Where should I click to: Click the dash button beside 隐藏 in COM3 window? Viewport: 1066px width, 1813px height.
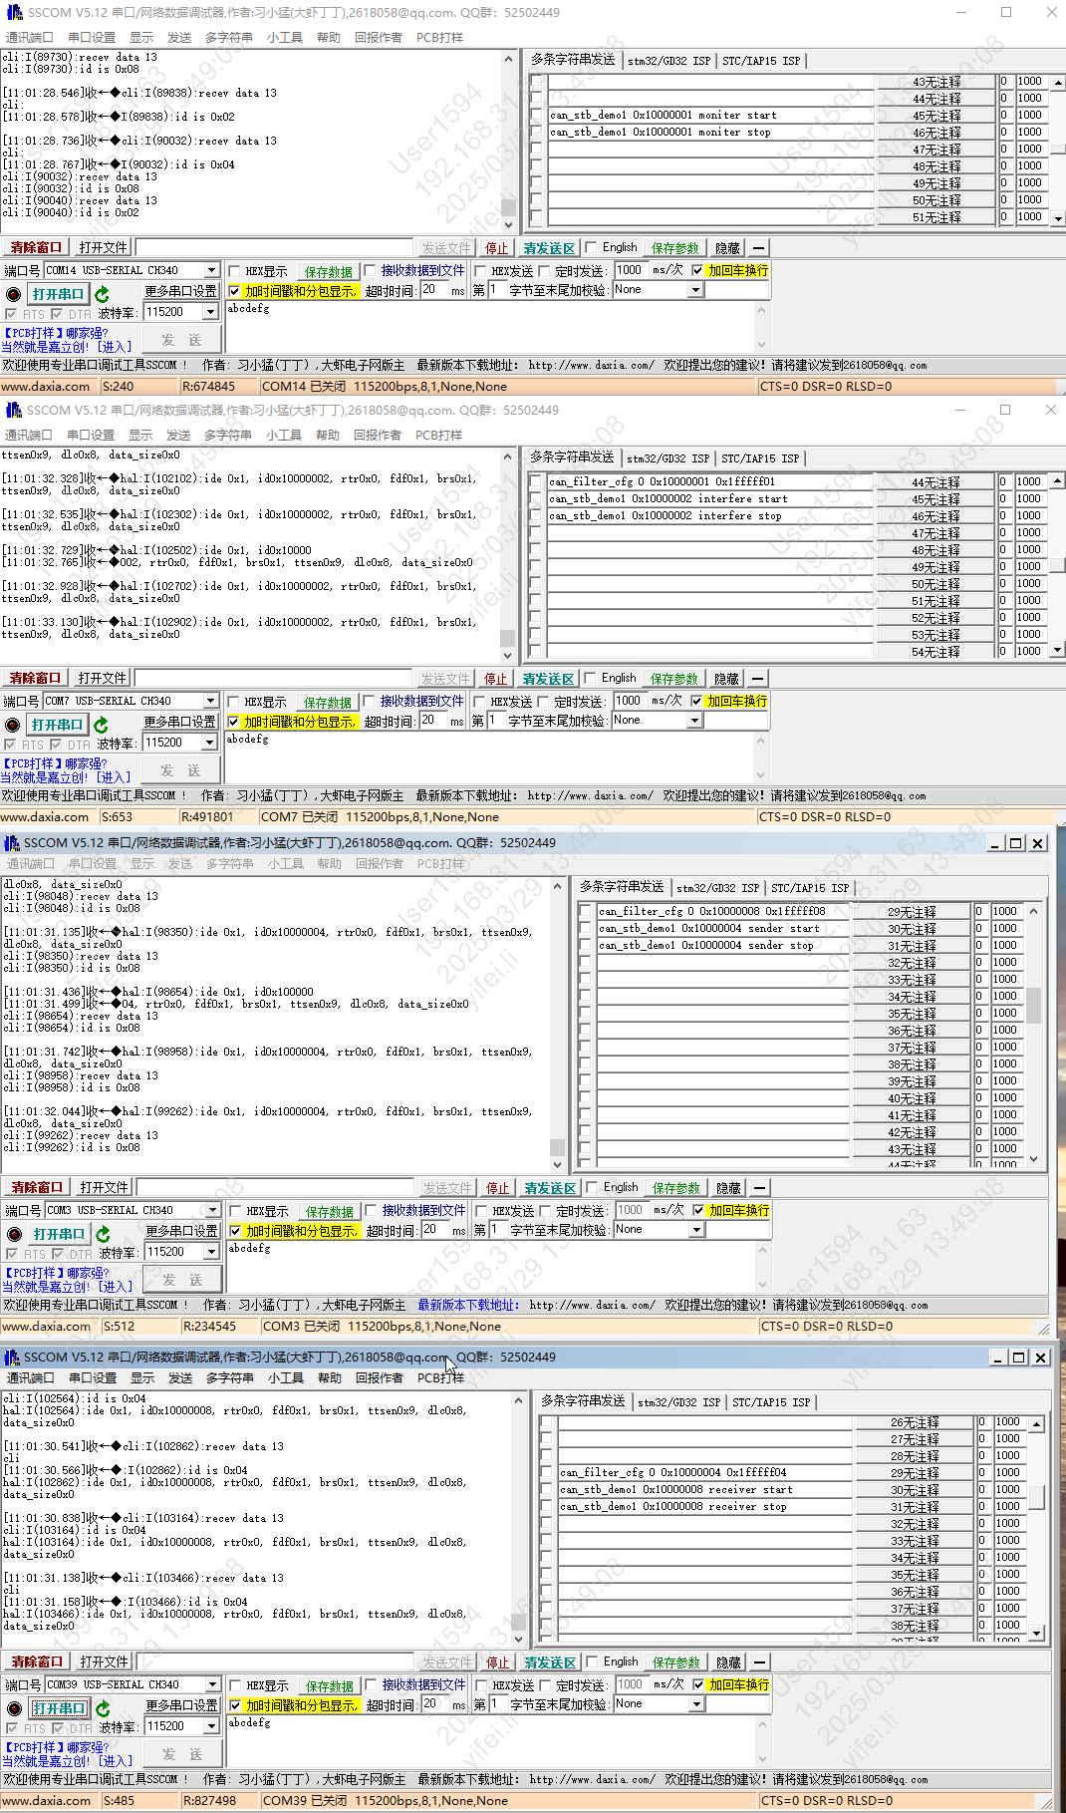(x=760, y=1188)
